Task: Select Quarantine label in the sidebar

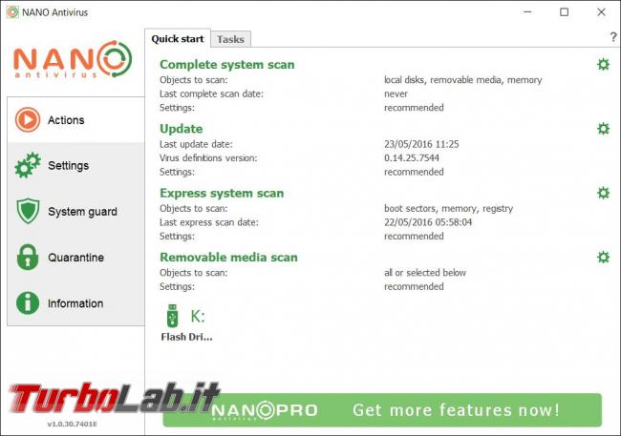Action: (x=76, y=258)
